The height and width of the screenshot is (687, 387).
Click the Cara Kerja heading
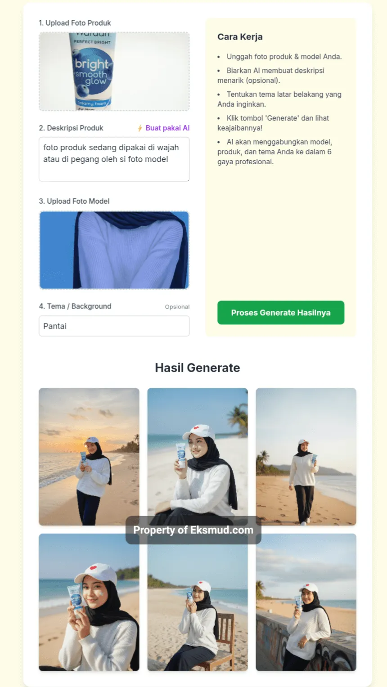240,37
